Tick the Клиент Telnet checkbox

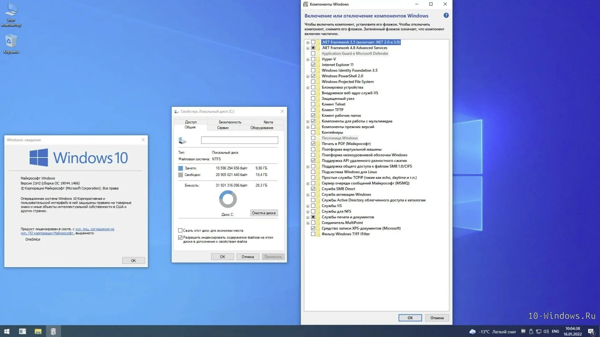(x=313, y=104)
